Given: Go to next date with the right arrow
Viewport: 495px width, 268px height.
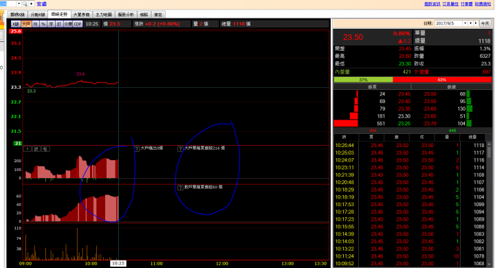Looking at the screenshot, I should pos(476,23).
